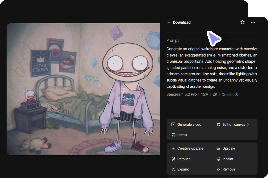The height and width of the screenshot is (178, 268).
Task: Click the Download label text
Action: point(182,22)
